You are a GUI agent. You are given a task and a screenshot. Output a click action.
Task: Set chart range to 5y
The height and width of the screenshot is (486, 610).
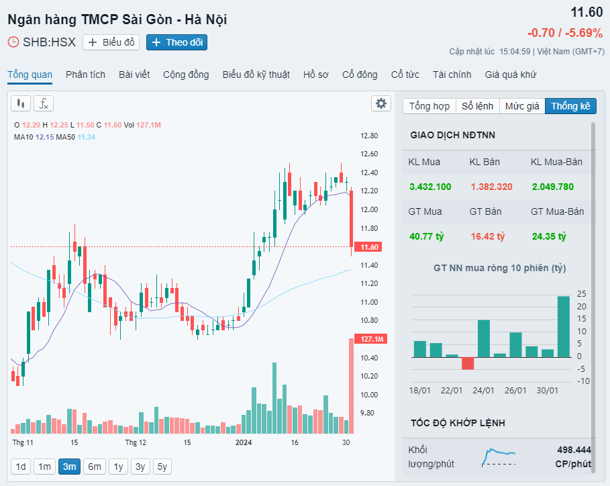pos(162,467)
